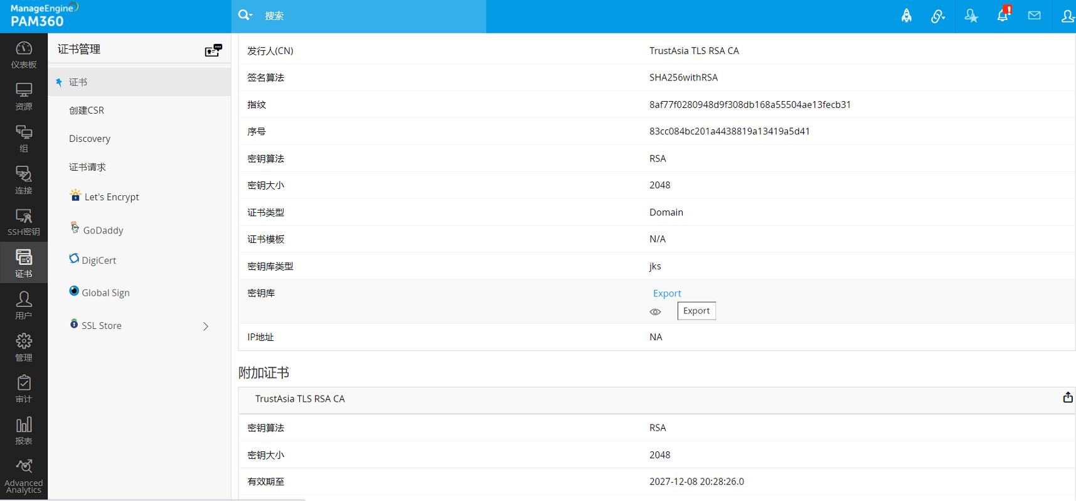Click the user-star icon in top bar
This screenshot has width=1076, height=501.
click(971, 16)
